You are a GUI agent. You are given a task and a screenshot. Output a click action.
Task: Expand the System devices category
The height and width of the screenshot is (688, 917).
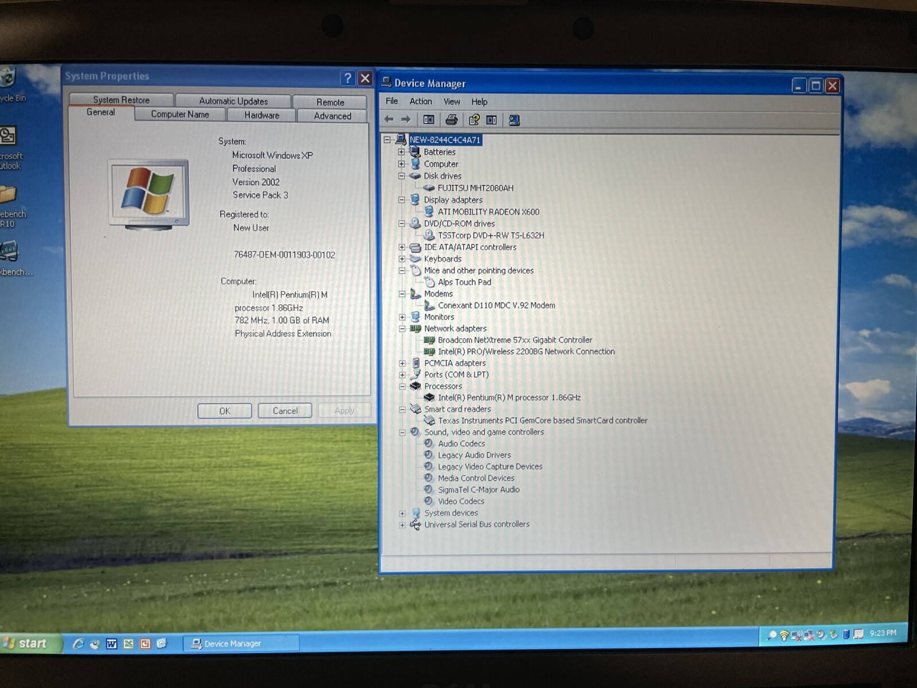pyautogui.click(x=402, y=513)
